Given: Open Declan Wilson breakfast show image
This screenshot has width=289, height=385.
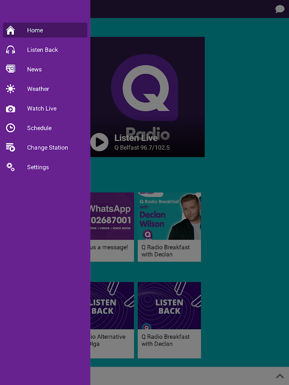Looking at the screenshot, I should [170, 216].
